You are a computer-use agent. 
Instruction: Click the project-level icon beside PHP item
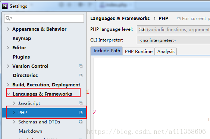tap(81, 113)
